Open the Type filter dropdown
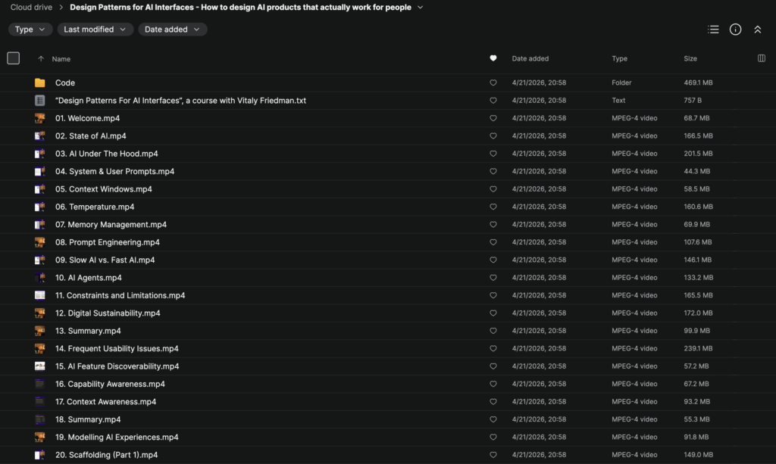Viewport: 776px width, 464px height. click(30, 30)
